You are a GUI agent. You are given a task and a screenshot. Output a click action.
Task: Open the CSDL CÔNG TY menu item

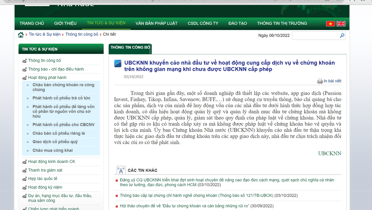(203, 23)
